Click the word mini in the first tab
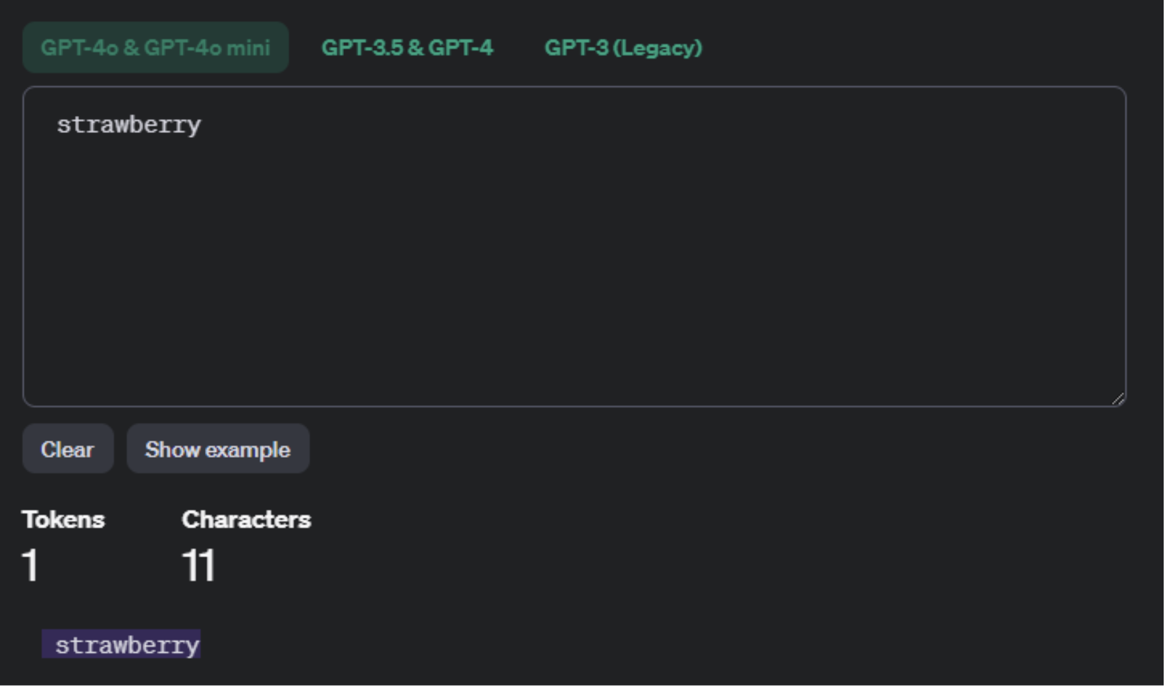This screenshot has height=689, width=1165. pos(248,47)
